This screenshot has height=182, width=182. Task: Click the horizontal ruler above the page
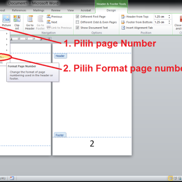[x=31, y=39]
